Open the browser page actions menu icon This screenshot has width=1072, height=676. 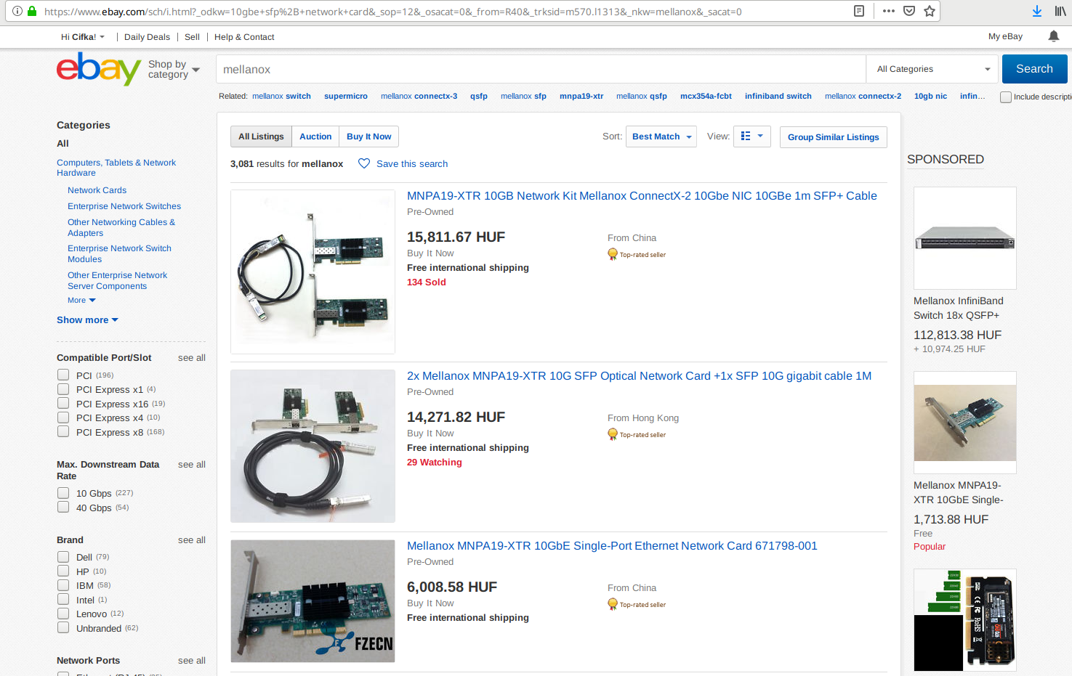click(x=888, y=11)
